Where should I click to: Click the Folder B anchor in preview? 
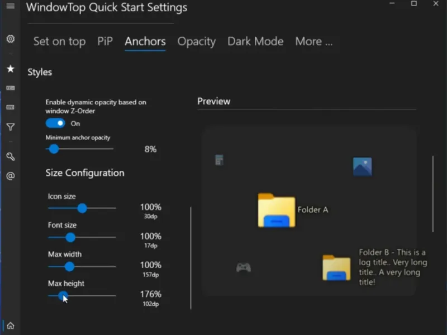(336, 267)
